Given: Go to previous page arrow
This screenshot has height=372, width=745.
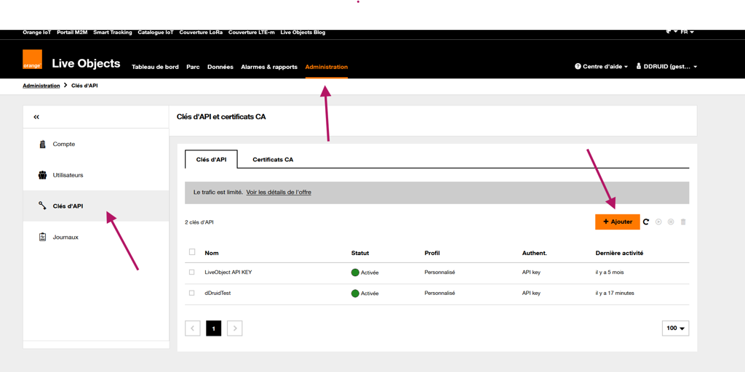Looking at the screenshot, I should 192,328.
